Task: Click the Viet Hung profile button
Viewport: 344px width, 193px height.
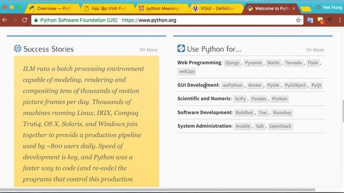Action: [x=328, y=8]
